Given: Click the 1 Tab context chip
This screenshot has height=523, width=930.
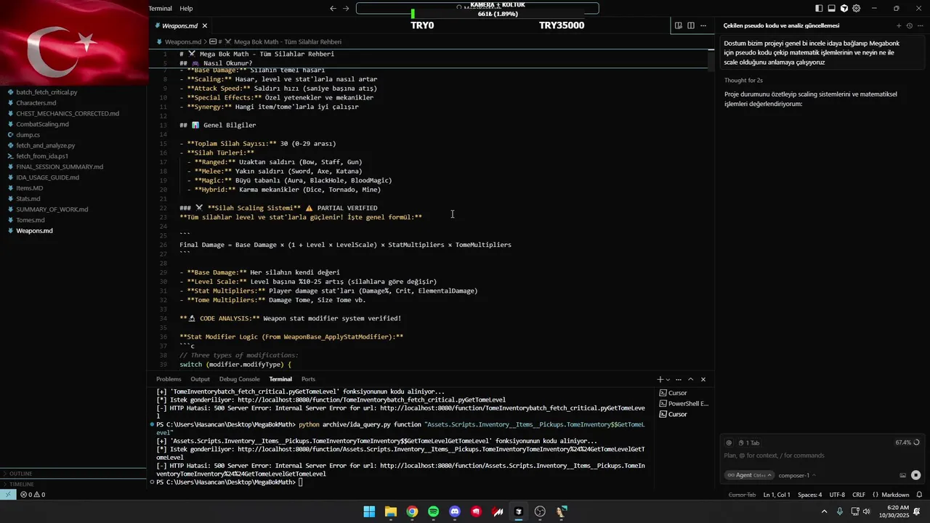Looking at the screenshot, I should tap(748, 442).
